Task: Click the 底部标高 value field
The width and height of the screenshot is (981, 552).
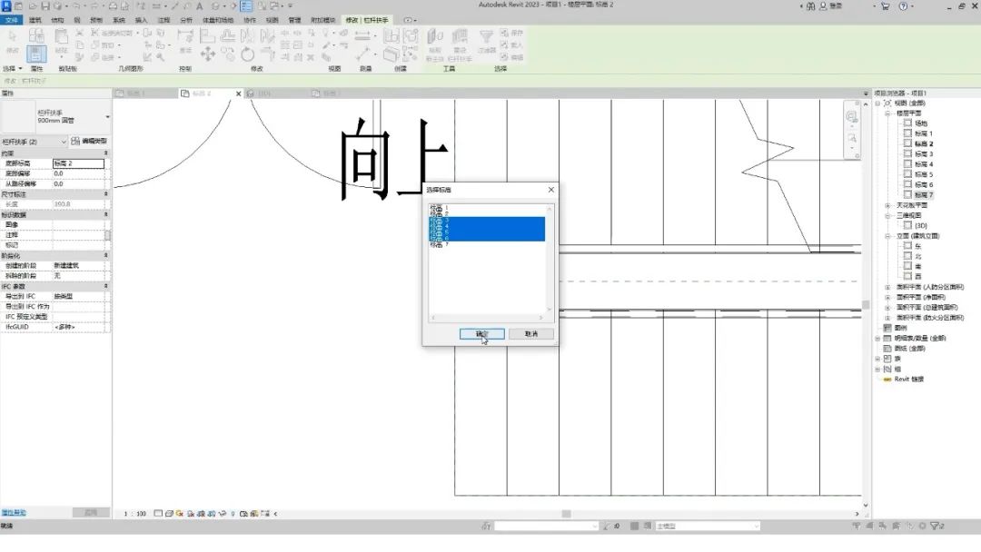Action: 78,163
